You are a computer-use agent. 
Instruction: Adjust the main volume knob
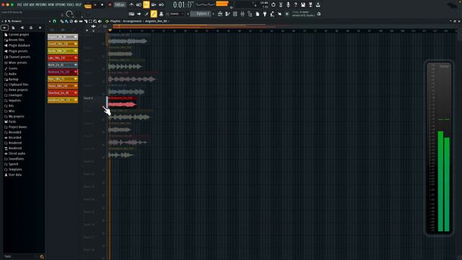[69, 14]
